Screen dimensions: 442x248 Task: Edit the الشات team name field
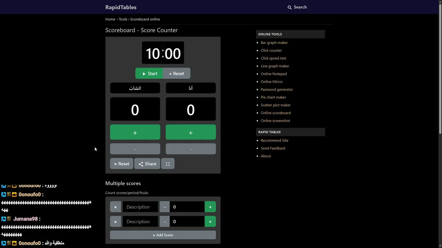click(135, 88)
